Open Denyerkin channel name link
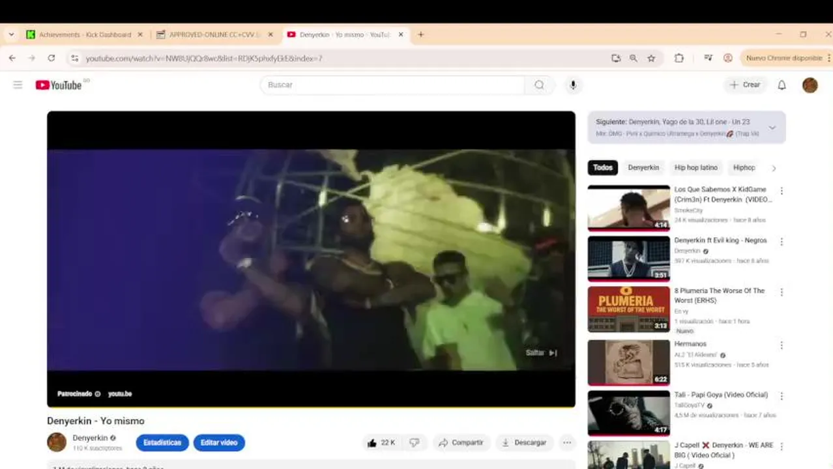833x469 pixels. [90, 438]
